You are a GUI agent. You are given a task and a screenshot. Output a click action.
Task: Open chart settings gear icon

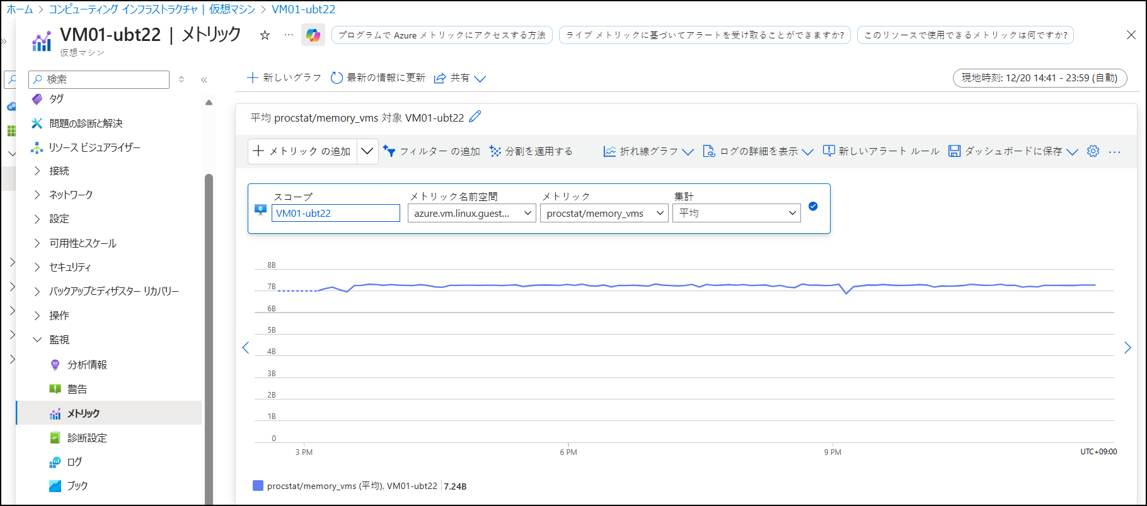tap(1093, 151)
